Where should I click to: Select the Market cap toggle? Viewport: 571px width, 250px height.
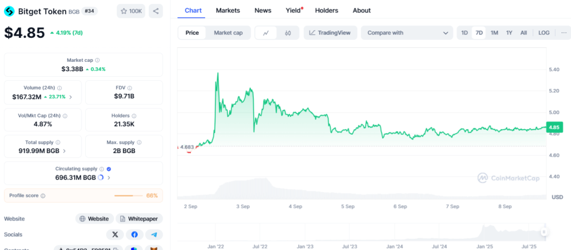(x=228, y=33)
